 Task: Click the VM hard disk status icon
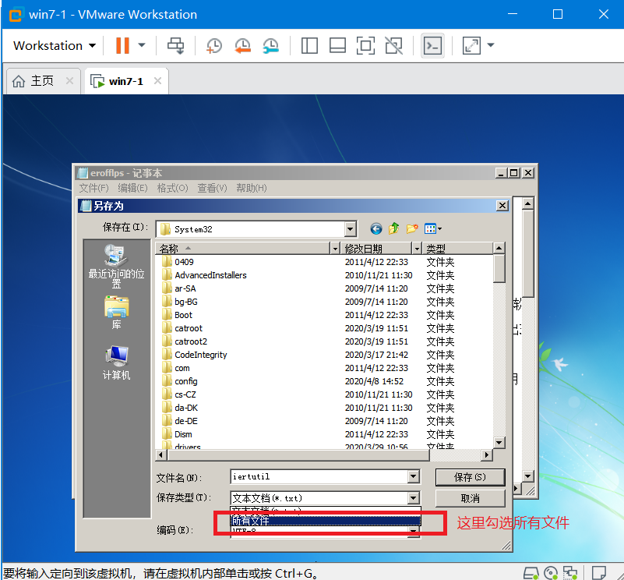531,573
